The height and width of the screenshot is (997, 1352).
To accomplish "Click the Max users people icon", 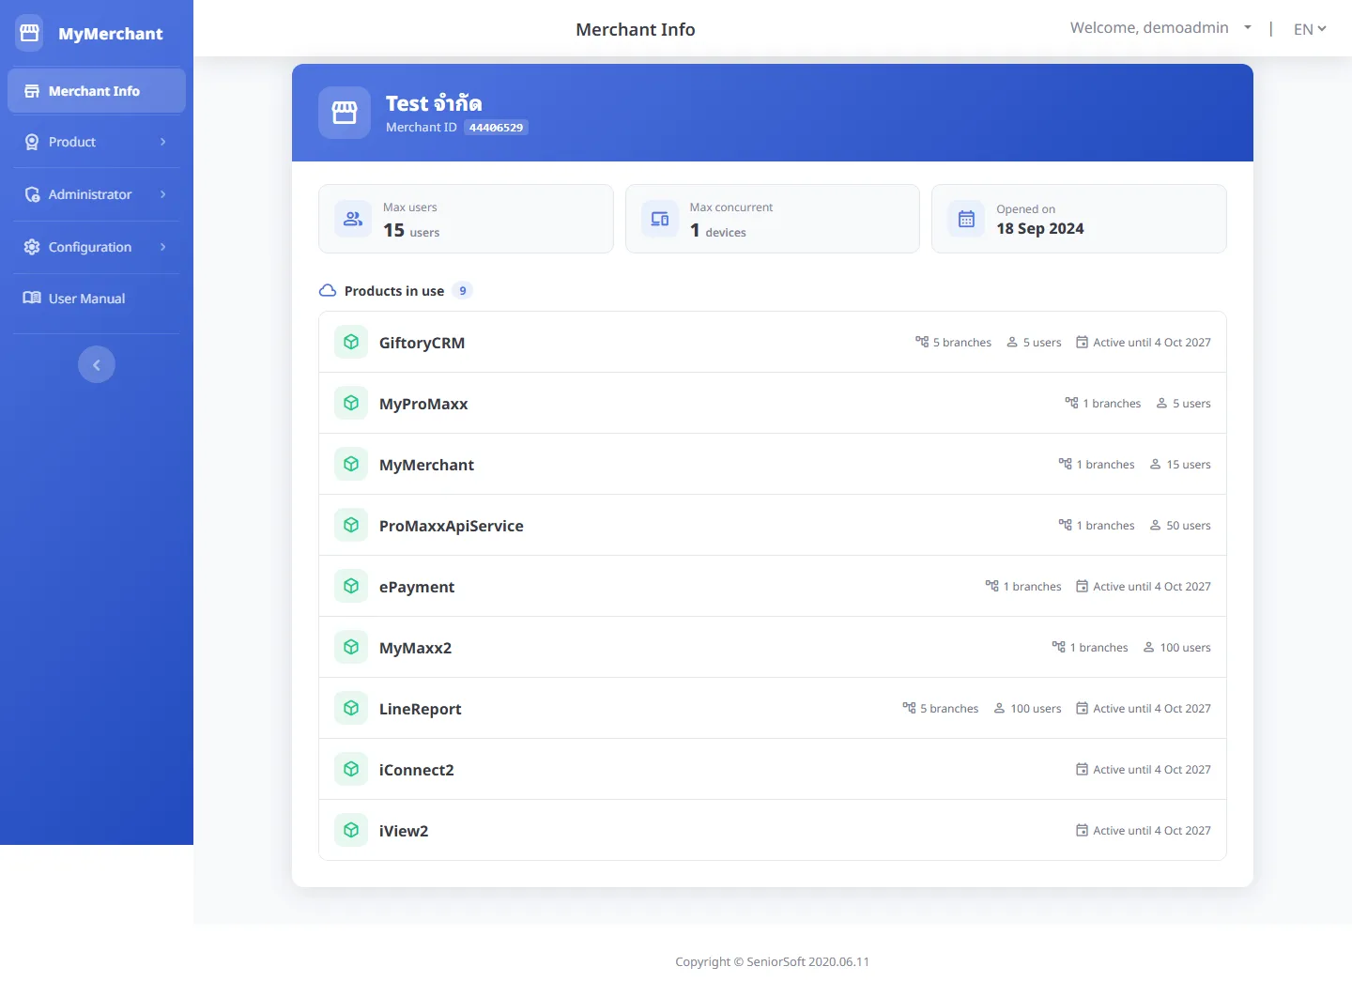I will (353, 219).
